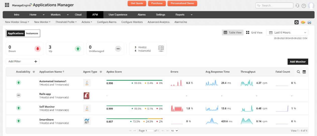Expand the New Monitor dropdown
The width and height of the screenshot is (317, 136).
pos(42,22)
